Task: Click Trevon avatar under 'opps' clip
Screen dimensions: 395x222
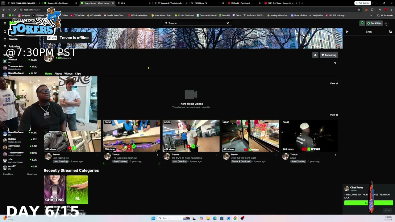Action: click(x=285, y=157)
